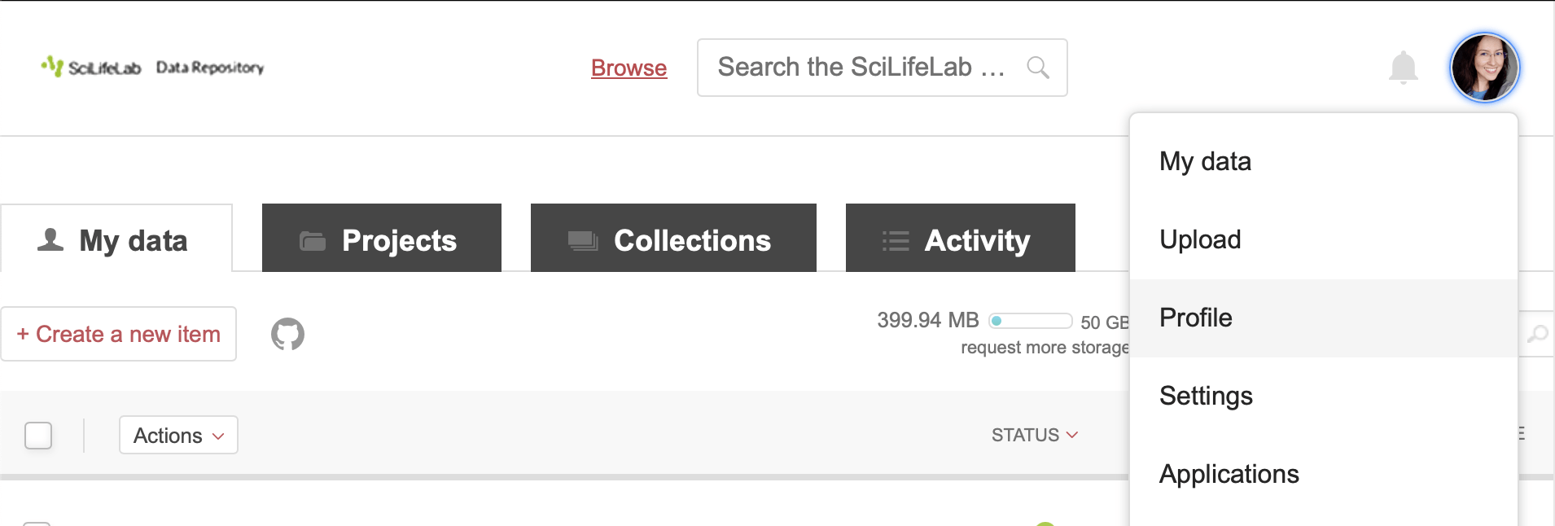The image size is (1555, 526).
Task: Tick the select-all items checkbox
Action: coord(38,436)
